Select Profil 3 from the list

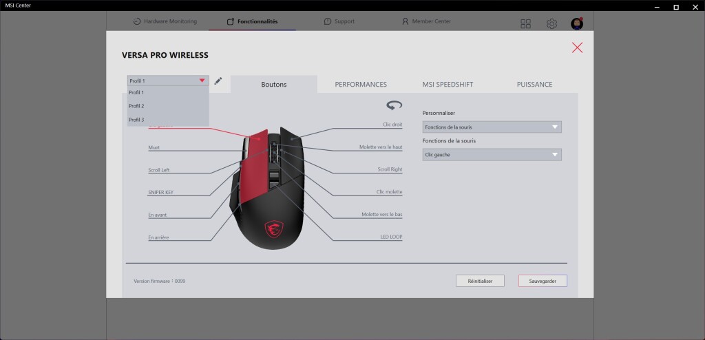137,120
